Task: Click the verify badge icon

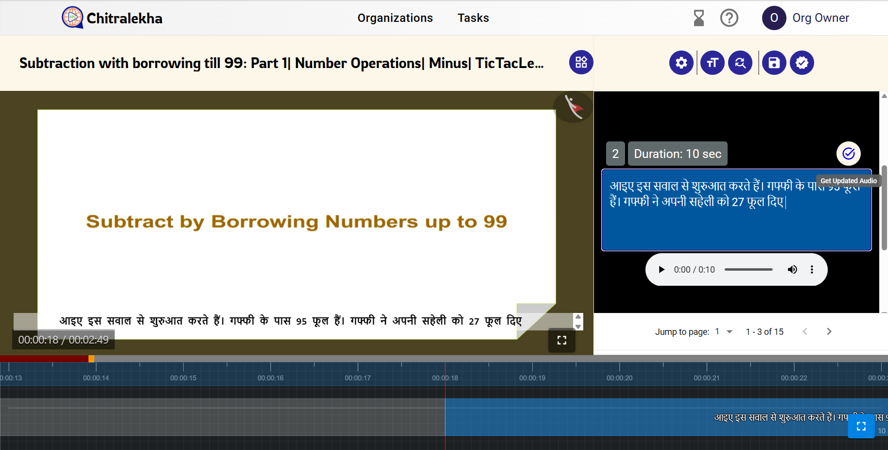Action: coord(801,62)
